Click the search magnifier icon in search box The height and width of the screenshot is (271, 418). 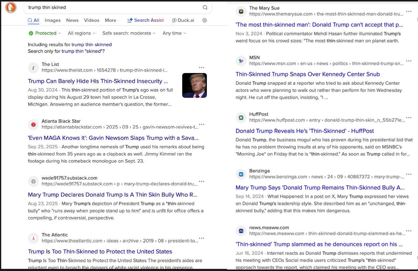tap(205, 8)
